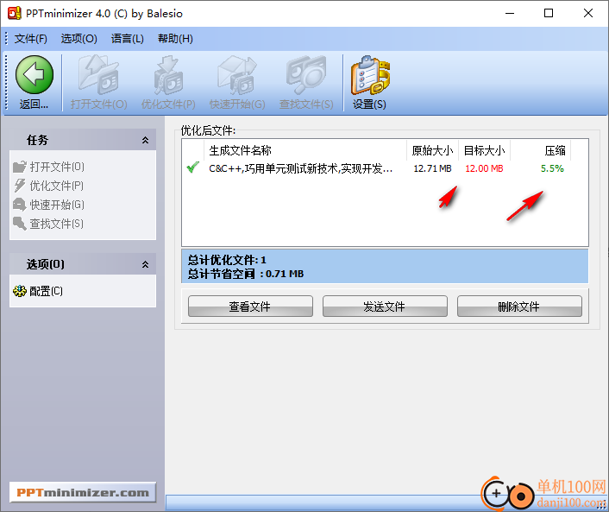Click the green checkmark beside the optimized file

(192, 168)
